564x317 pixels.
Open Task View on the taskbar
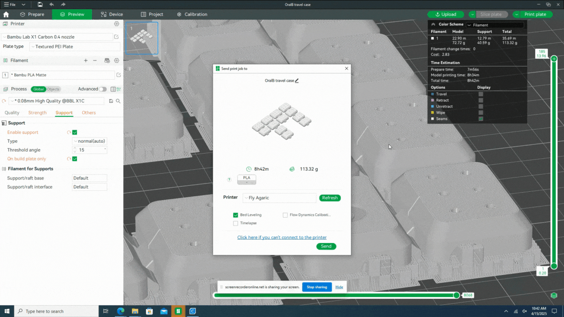(x=105, y=311)
